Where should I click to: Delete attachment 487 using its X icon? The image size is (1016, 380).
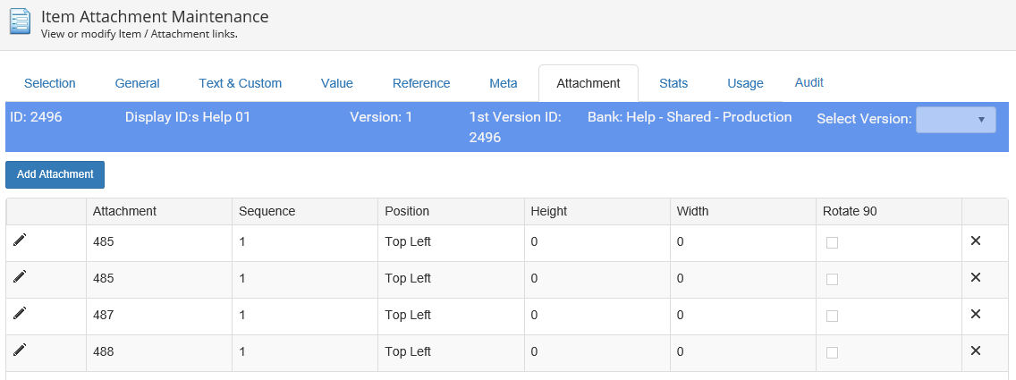tap(976, 314)
